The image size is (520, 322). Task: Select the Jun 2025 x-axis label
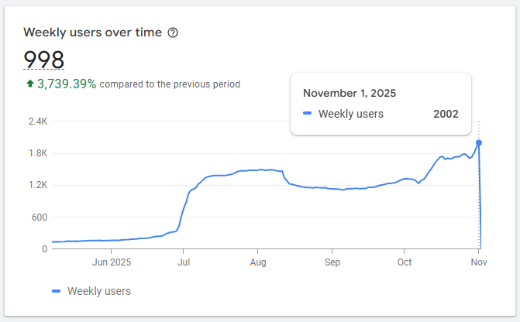coord(112,262)
